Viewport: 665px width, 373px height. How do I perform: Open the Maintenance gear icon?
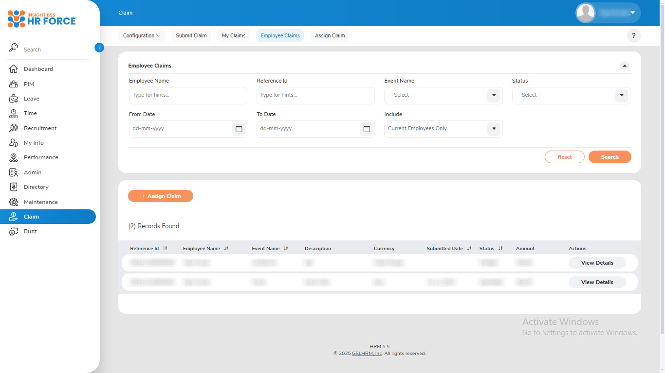[x=14, y=202]
